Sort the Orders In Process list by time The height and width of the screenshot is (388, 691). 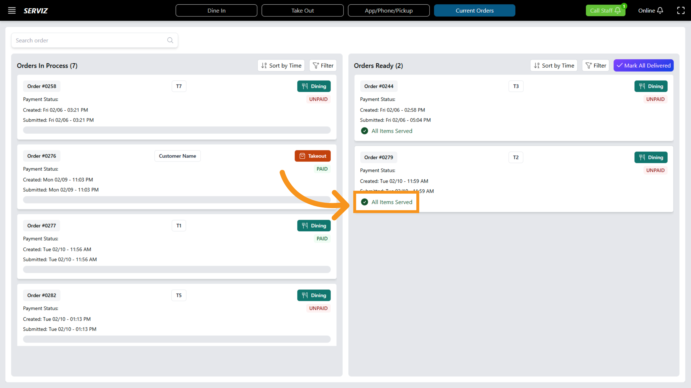click(x=281, y=66)
